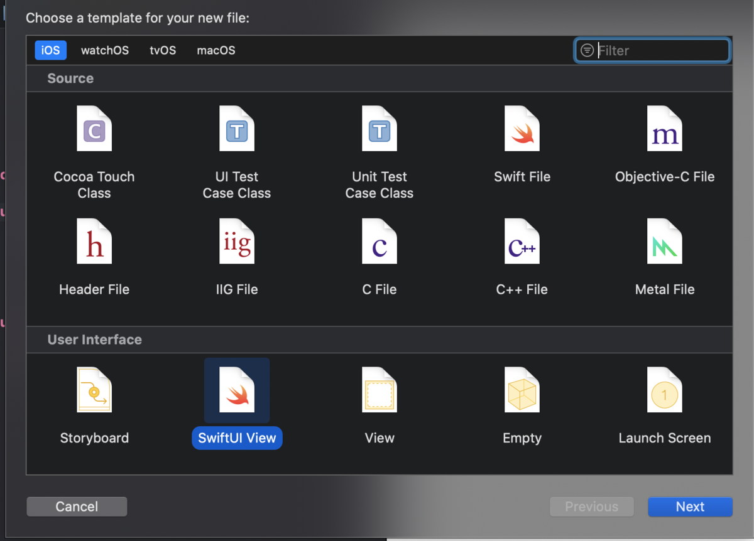Click the Previous button
This screenshot has height=541, width=754.
(591, 506)
